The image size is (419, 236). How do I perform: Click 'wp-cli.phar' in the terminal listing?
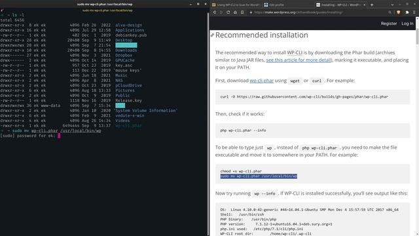pyautogui.click(x=128, y=126)
